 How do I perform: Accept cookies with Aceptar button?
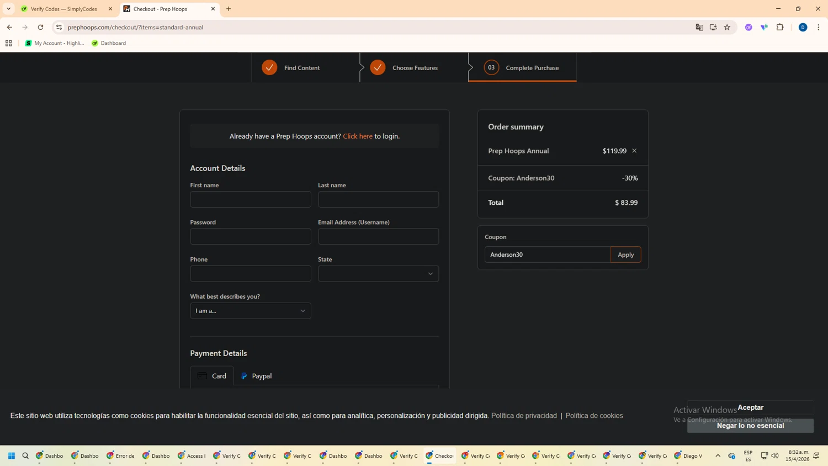[x=750, y=407]
